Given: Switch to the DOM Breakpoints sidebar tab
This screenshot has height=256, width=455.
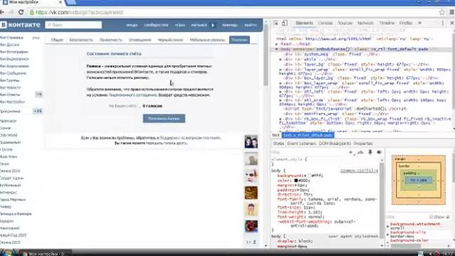Looking at the screenshot, I should 335,144.
